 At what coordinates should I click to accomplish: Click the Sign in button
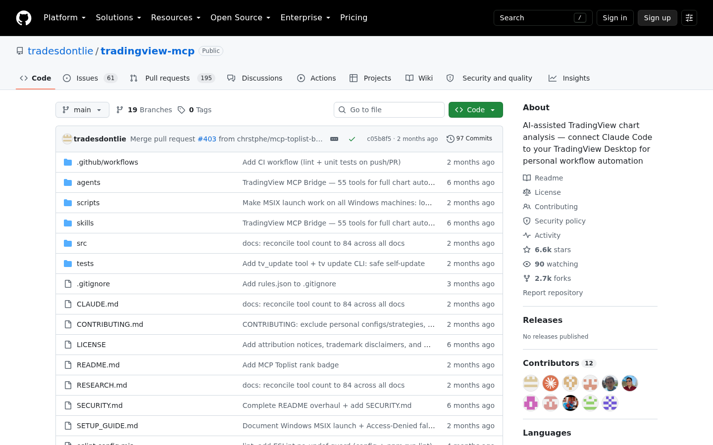(615, 18)
